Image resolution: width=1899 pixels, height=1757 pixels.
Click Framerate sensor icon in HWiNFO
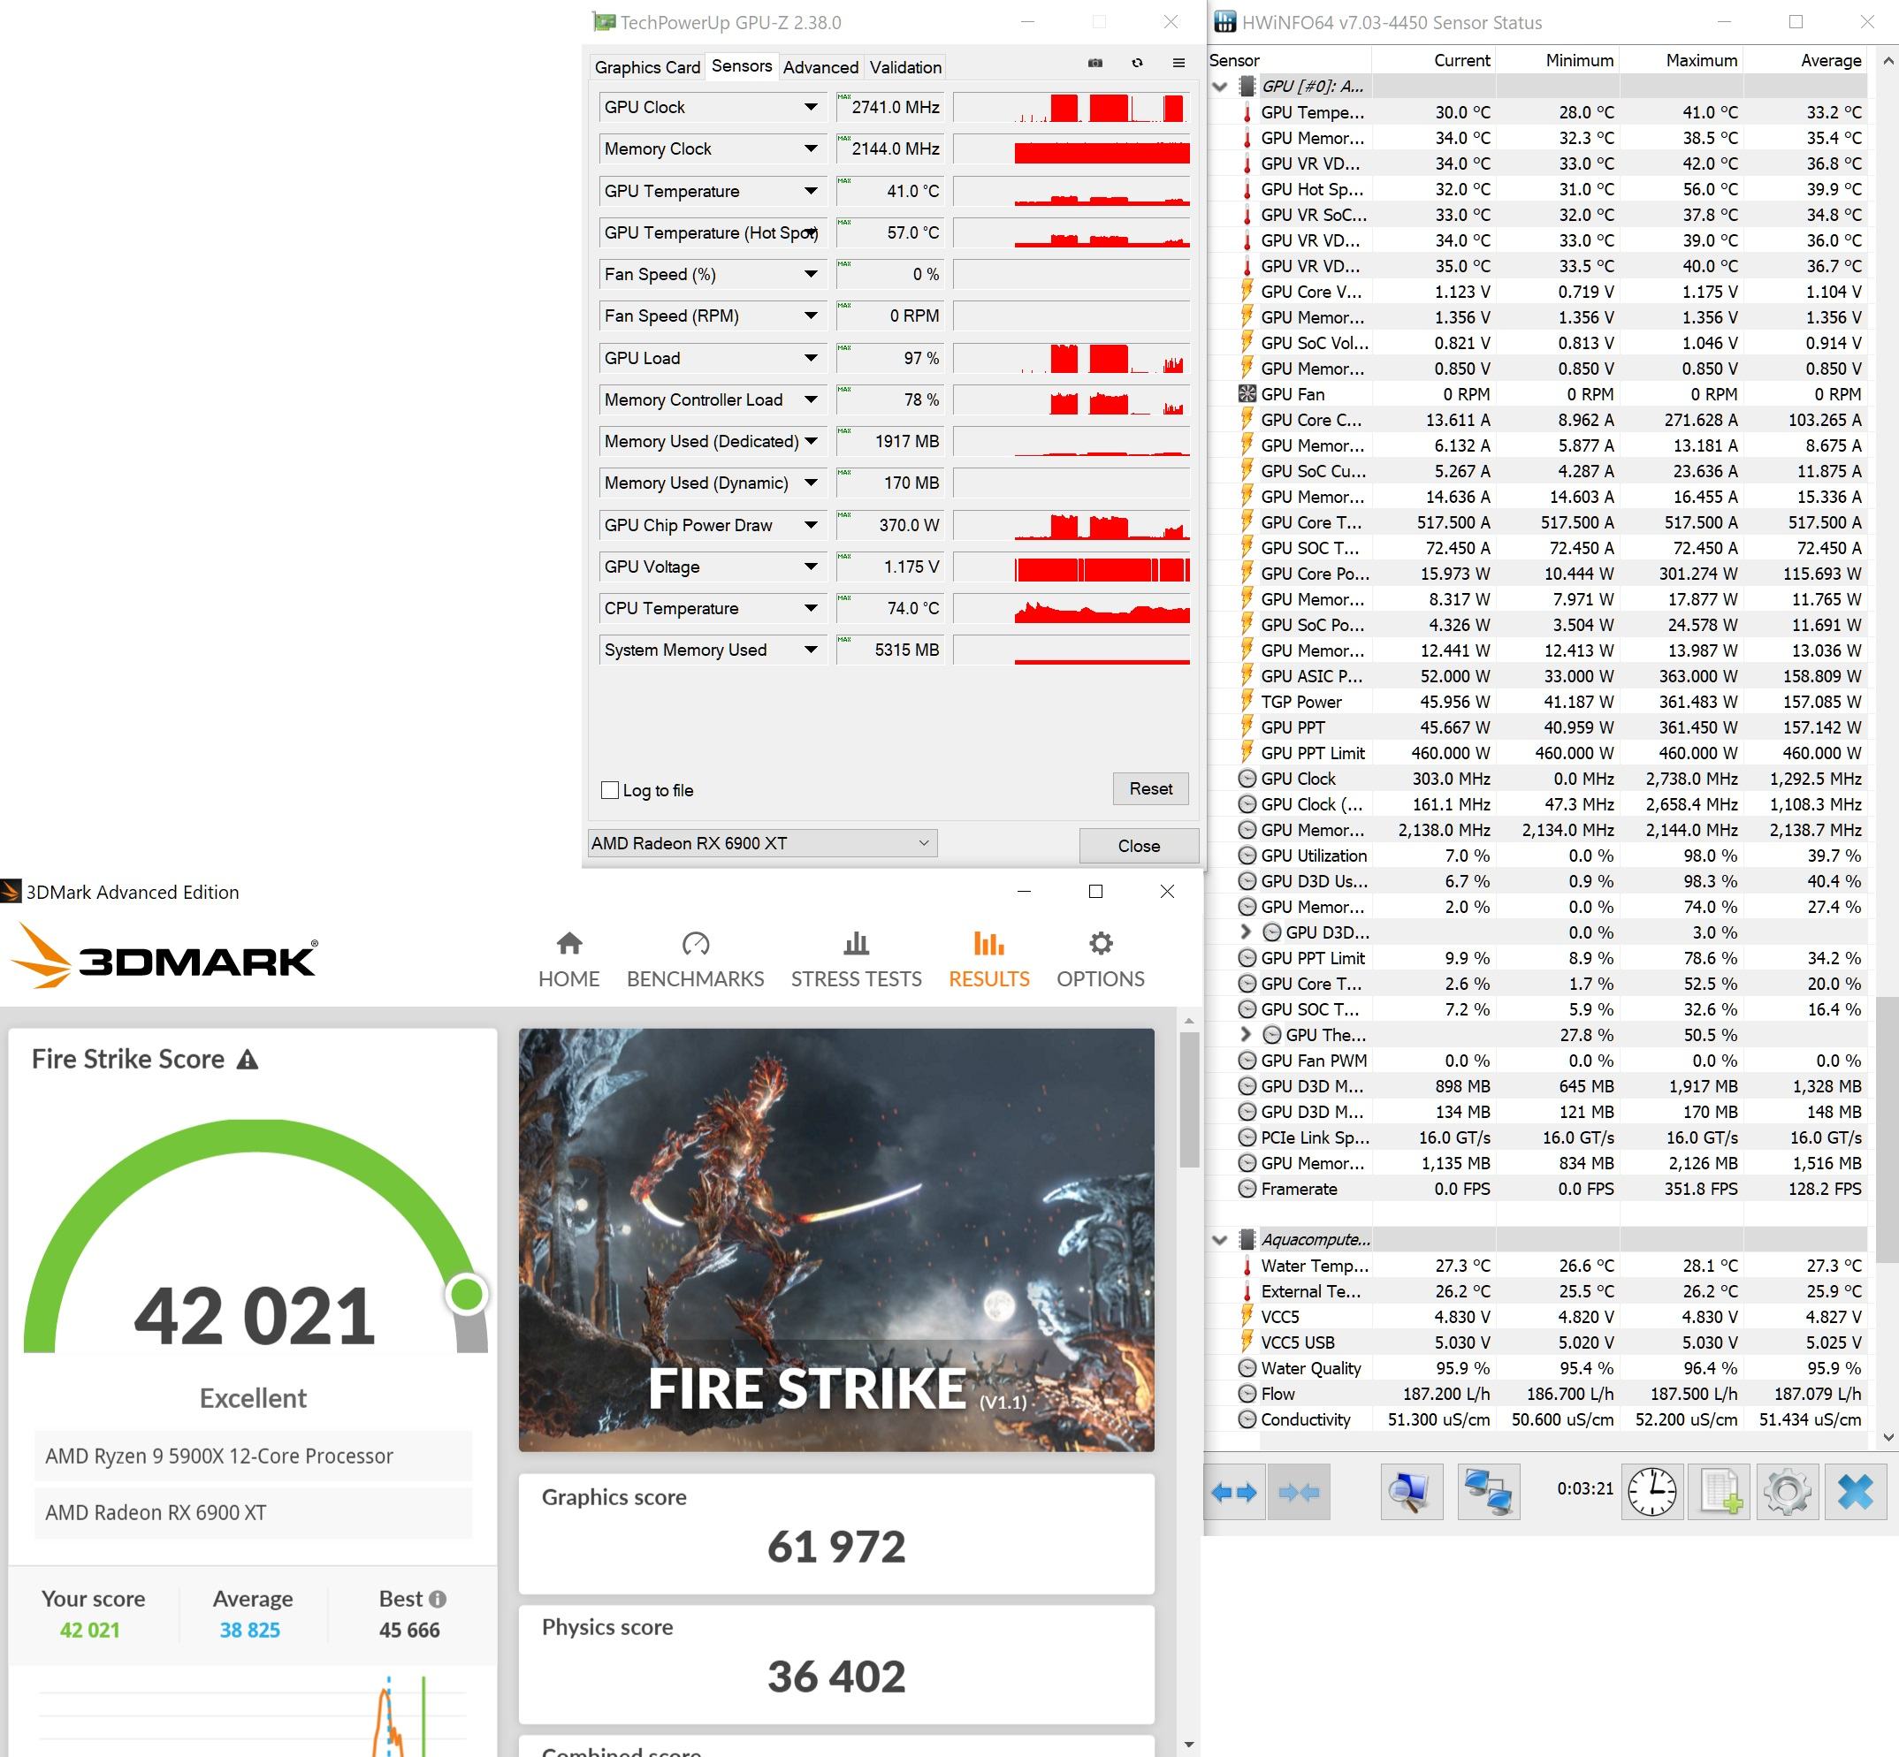(1247, 1189)
